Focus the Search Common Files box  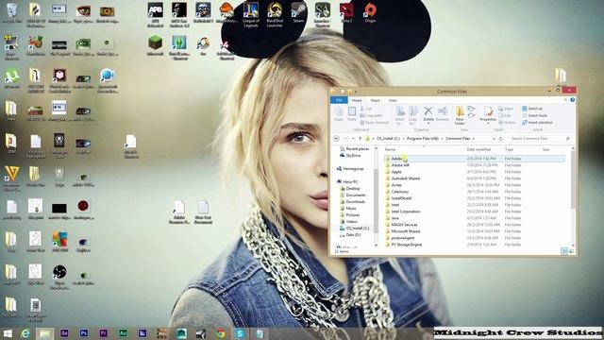(x=540, y=139)
